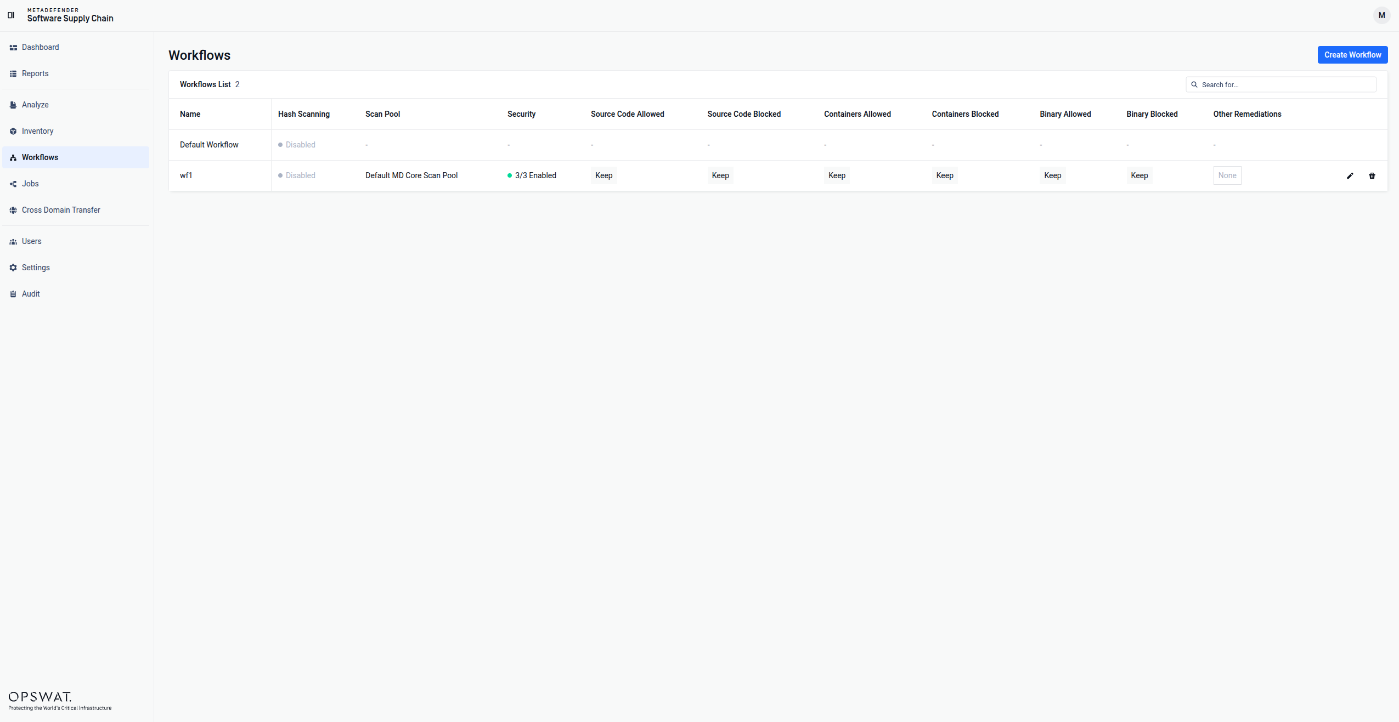
Task: Click the Name column header
Action: click(x=190, y=114)
